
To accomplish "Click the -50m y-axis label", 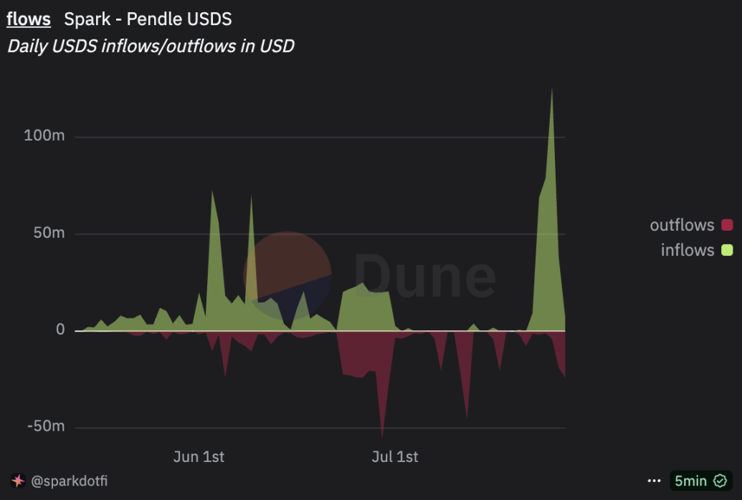I will coord(45,426).
